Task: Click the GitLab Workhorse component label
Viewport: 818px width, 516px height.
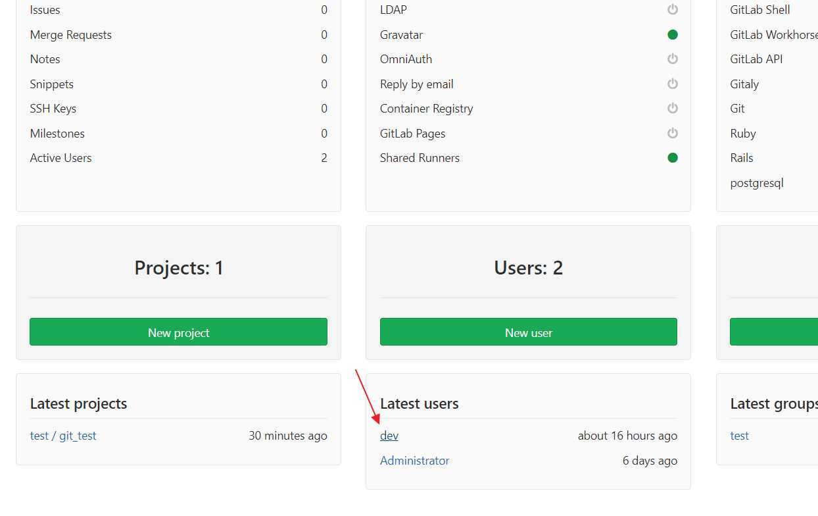Action: pos(774,35)
